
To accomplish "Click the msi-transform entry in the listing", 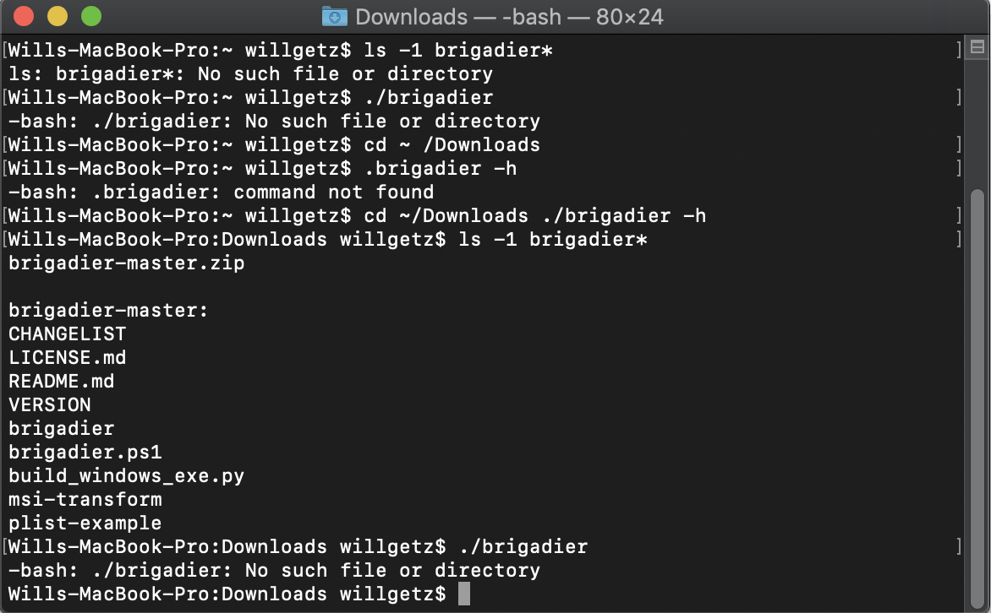I will (85, 499).
